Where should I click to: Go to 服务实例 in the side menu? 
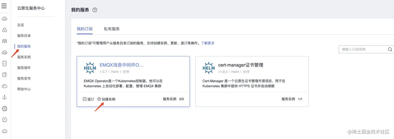24,57
